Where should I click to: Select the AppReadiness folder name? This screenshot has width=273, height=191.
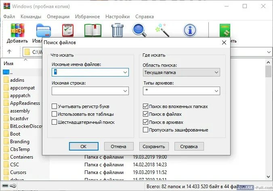coord(25,103)
